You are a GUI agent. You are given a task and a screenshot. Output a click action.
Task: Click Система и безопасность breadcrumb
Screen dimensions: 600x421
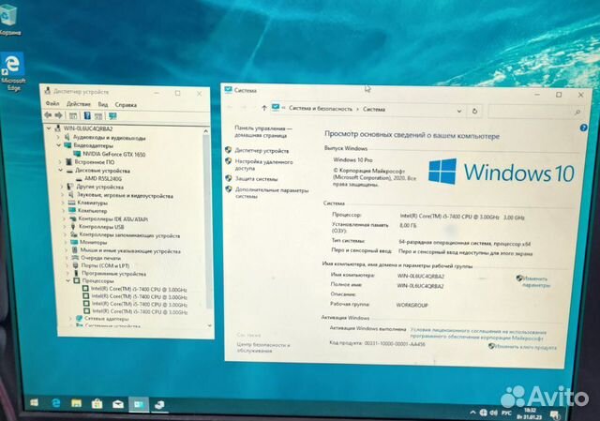[x=321, y=109]
